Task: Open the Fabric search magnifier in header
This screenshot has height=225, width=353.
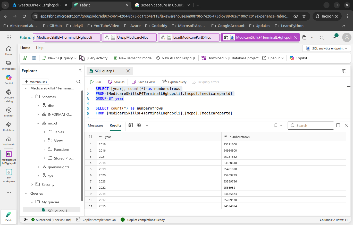Action: [x=322, y=38]
